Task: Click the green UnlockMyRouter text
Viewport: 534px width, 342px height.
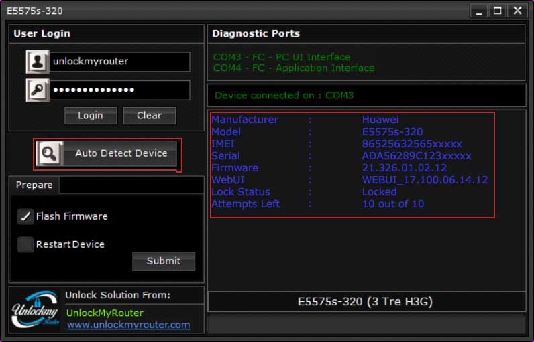Action: (x=105, y=313)
